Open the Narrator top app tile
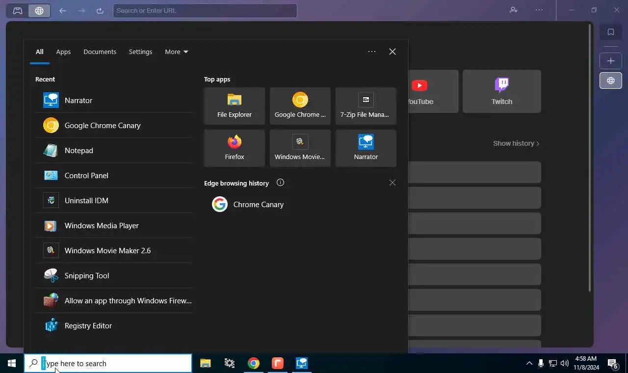Image resolution: width=628 pixels, height=373 pixels. pyautogui.click(x=366, y=148)
